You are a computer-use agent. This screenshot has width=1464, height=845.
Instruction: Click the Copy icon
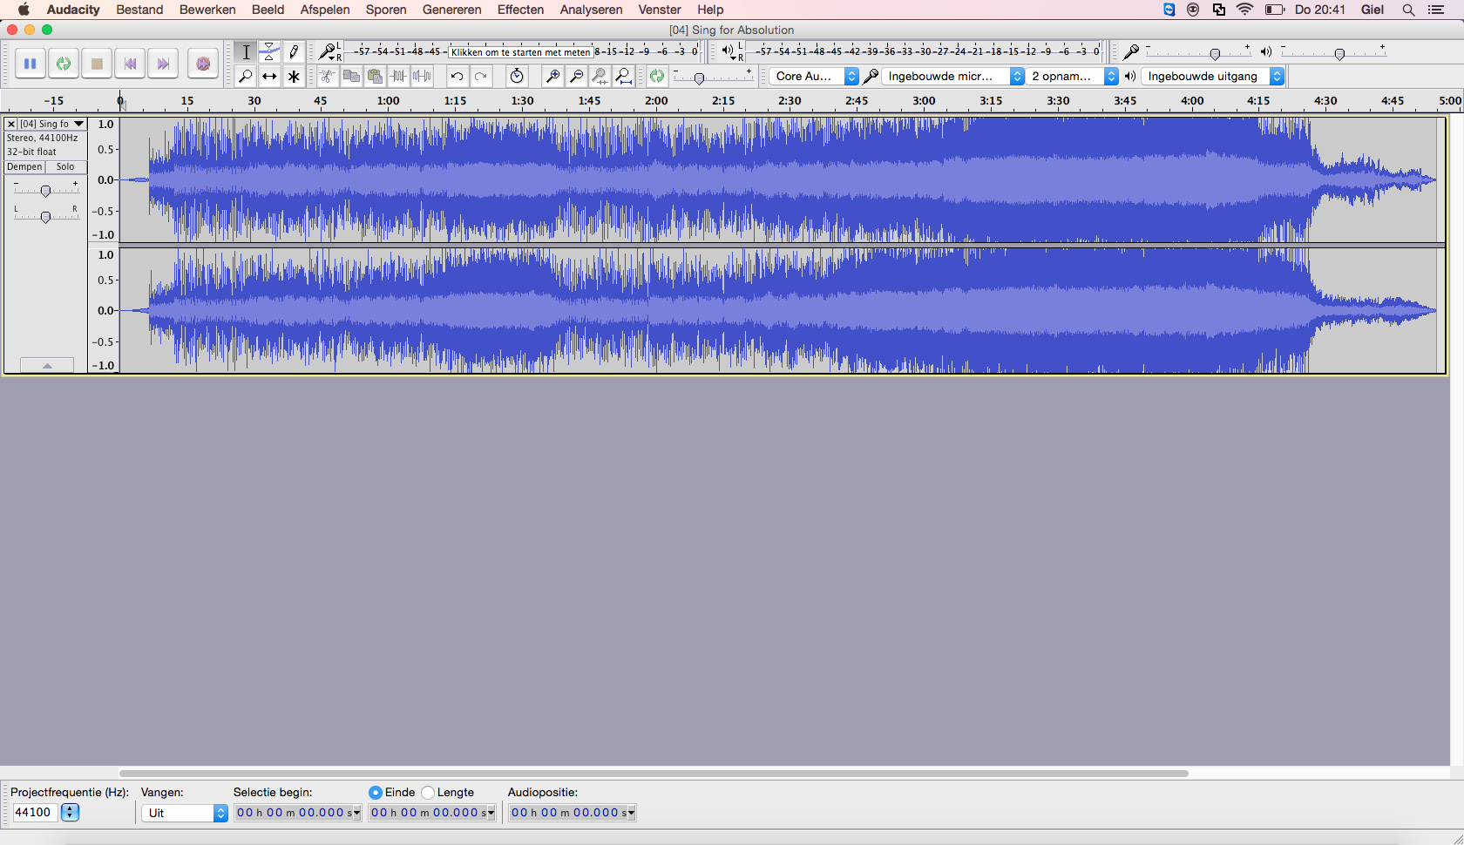[x=351, y=76]
